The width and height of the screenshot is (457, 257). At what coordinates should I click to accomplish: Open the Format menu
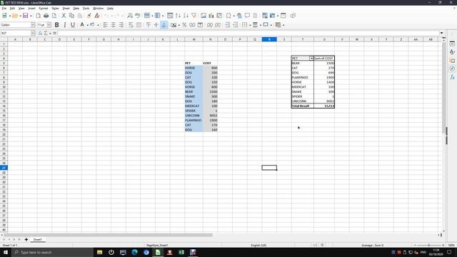pos(43,9)
